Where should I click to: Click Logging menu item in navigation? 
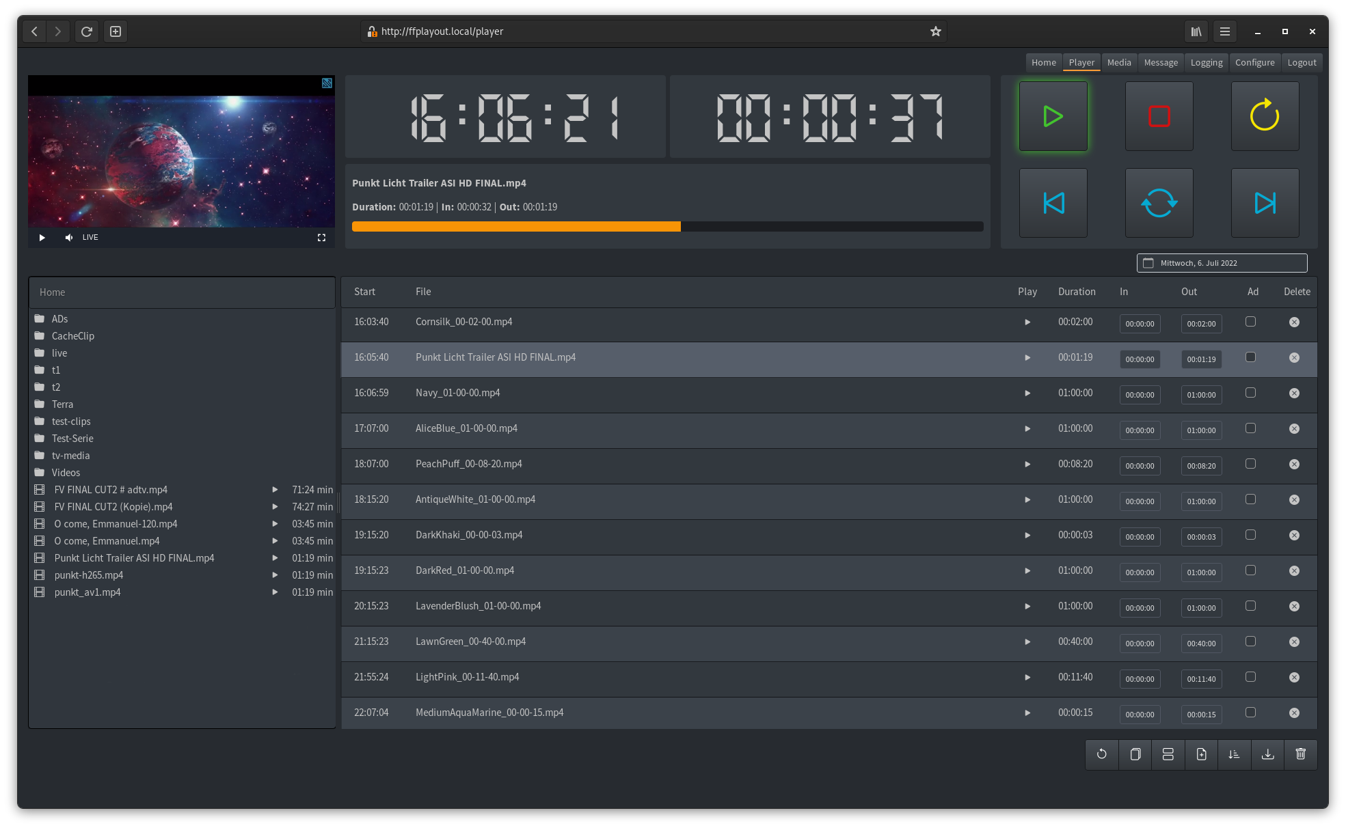(x=1206, y=61)
